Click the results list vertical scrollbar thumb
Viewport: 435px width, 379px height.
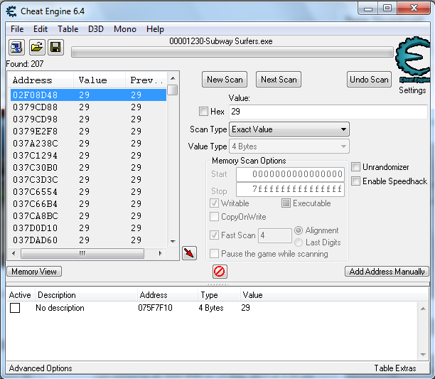(173, 90)
